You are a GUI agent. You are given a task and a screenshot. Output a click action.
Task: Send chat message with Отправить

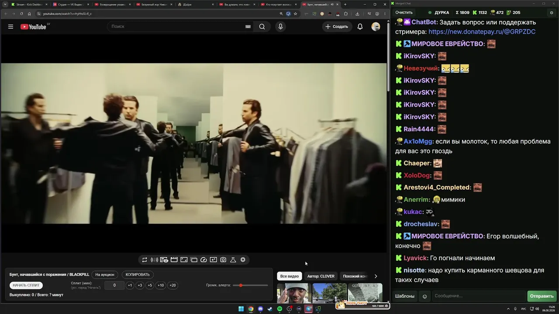pyautogui.click(x=542, y=297)
